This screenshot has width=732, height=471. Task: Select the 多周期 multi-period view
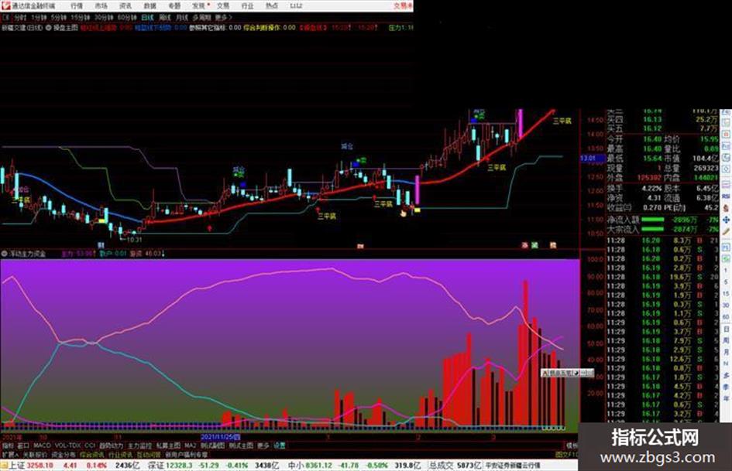coord(201,17)
